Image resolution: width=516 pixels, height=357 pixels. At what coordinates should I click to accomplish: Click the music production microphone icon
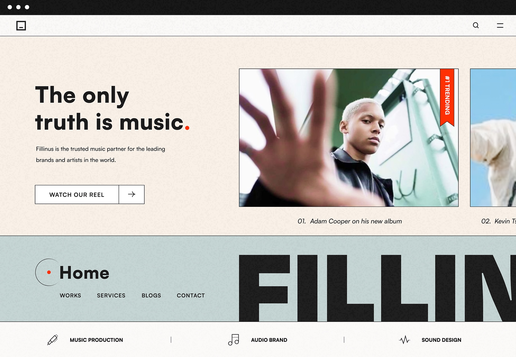click(52, 340)
